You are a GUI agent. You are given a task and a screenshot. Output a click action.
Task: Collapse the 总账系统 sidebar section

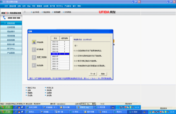coord(11,23)
